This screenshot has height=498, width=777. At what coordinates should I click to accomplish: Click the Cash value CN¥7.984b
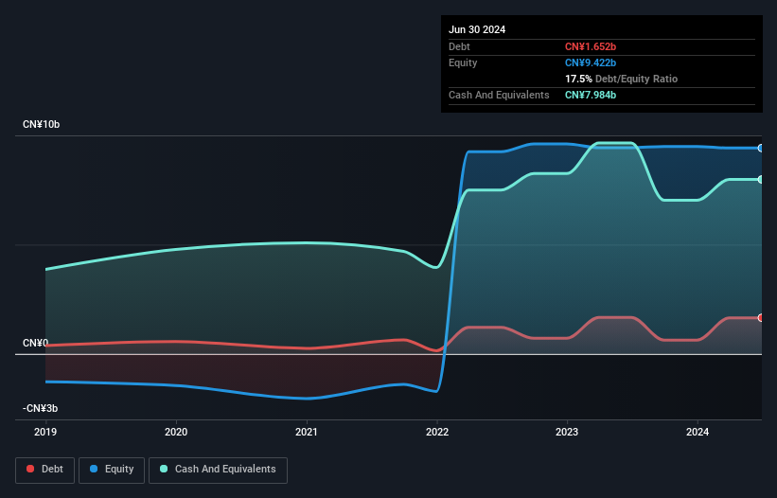(x=591, y=95)
